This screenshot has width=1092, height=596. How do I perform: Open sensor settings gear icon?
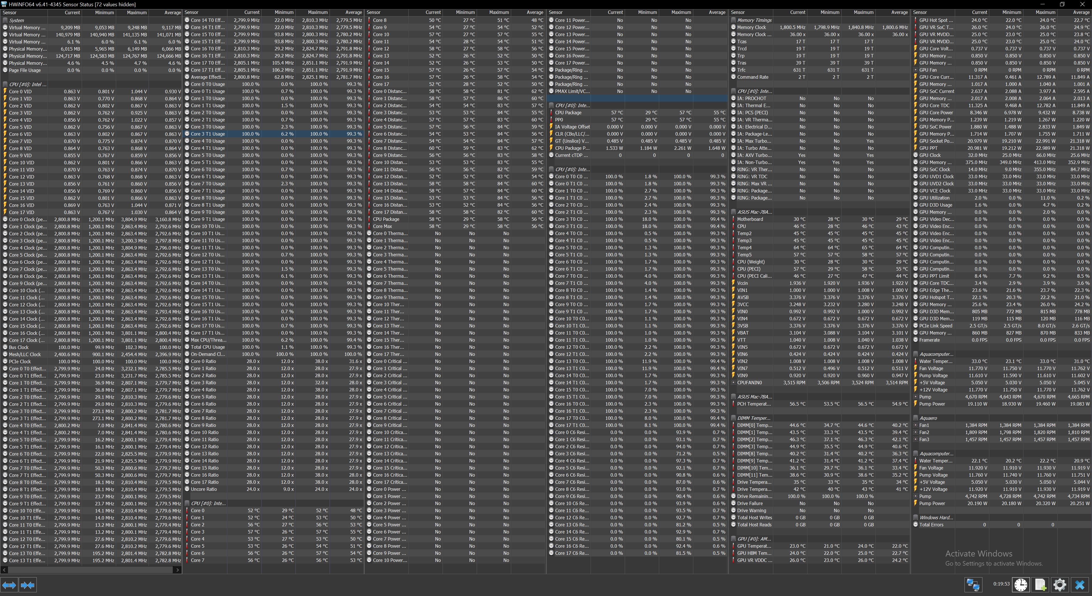[x=1060, y=585]
